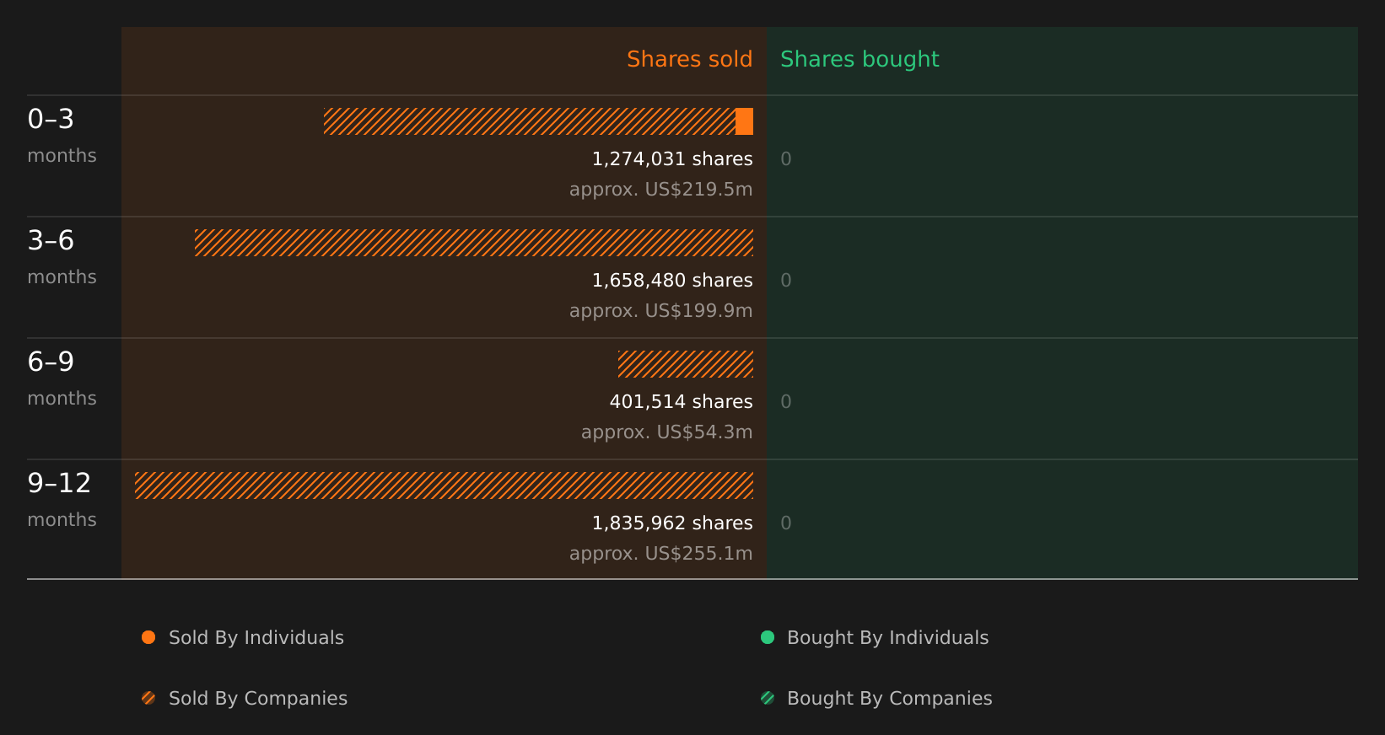The image size is (1385, 735).
Task: Click the 1,274,031 shares value
Action: coord(672,159)
